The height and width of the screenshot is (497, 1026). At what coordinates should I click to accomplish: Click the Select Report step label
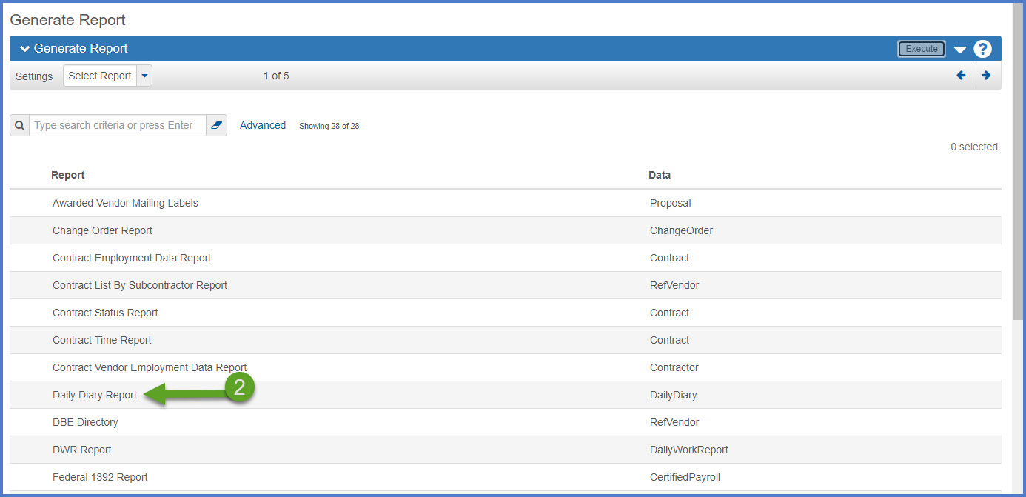pyautogui.click(x=100, y=76)
